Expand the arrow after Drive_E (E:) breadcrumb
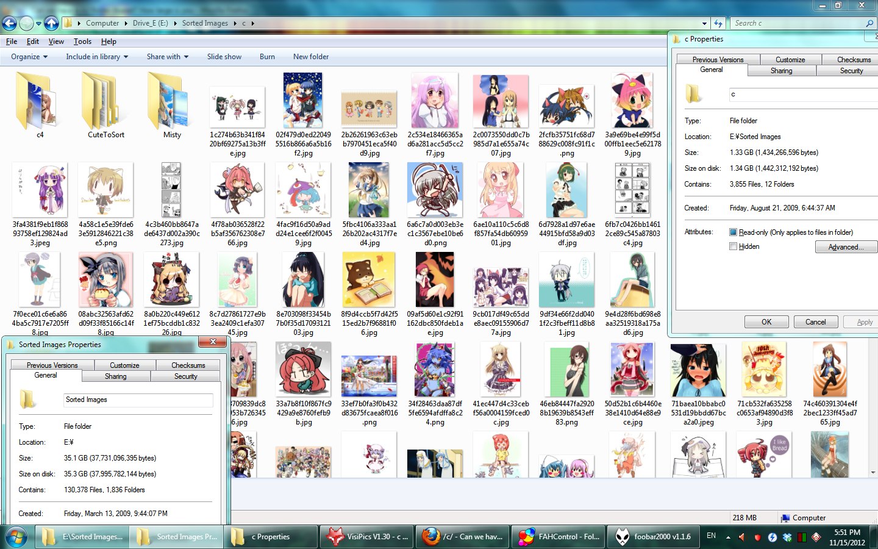This screenshot has height=549, width=878. [x=176, y=23]
